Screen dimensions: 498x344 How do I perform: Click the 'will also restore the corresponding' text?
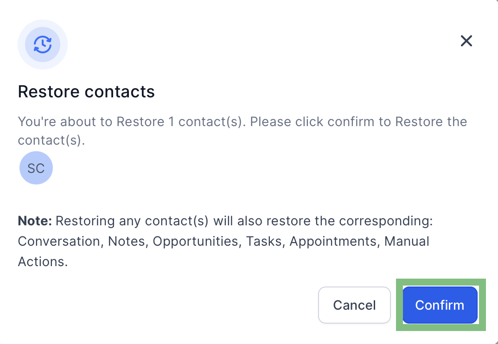[x=323, y=221]
